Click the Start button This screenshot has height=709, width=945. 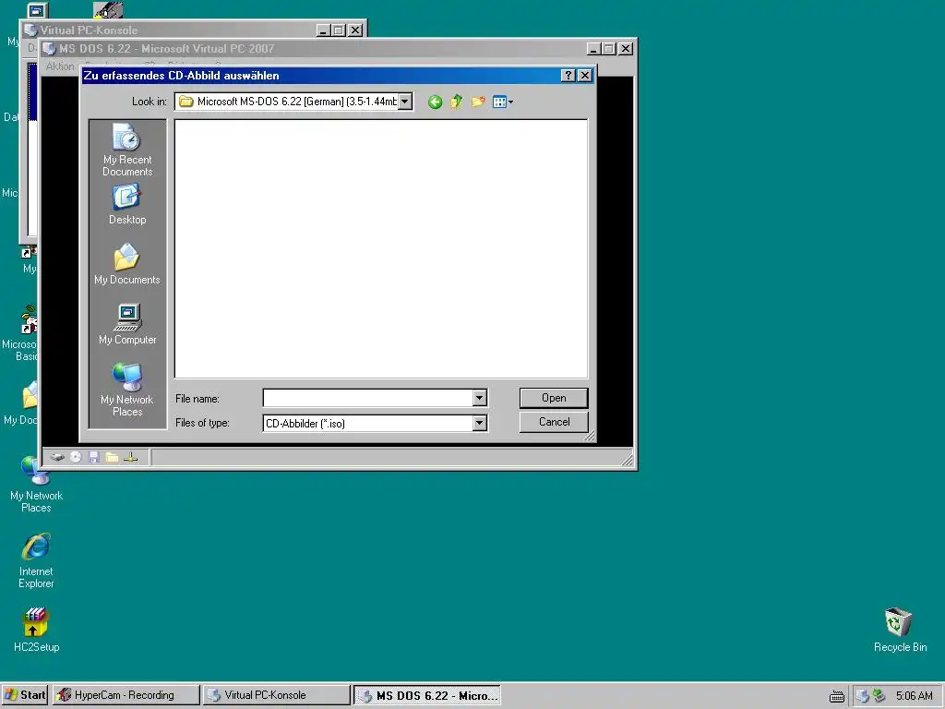click(x=25, y=695)
